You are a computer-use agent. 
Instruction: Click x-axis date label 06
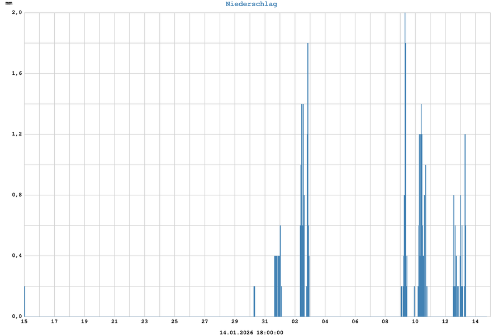pyautogui.click(x=355, y=321)
